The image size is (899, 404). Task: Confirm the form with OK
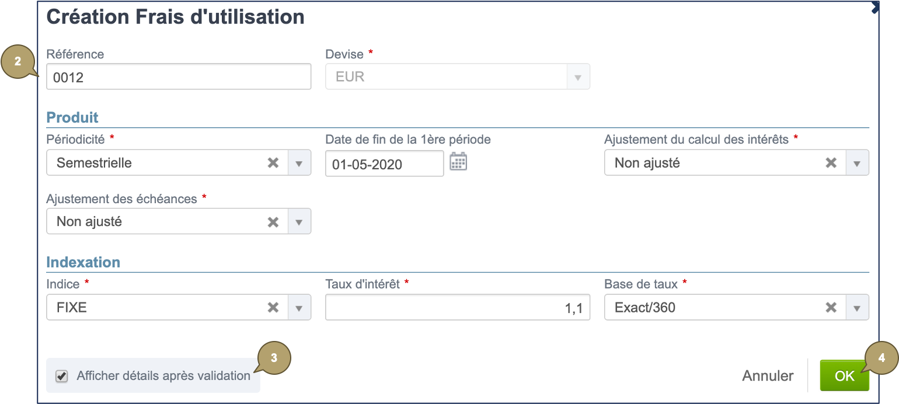[x=844, y=375]
